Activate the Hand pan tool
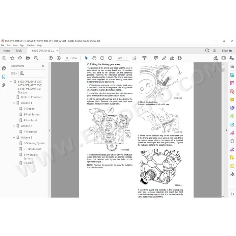Screen dimensions: 236x236 (94, 58)
